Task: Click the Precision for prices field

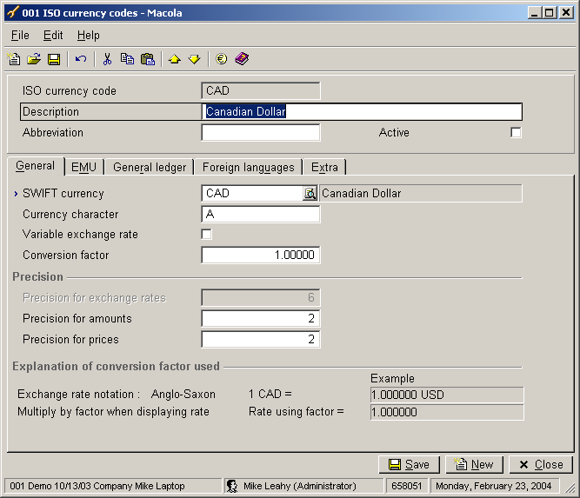Action: 261,340
